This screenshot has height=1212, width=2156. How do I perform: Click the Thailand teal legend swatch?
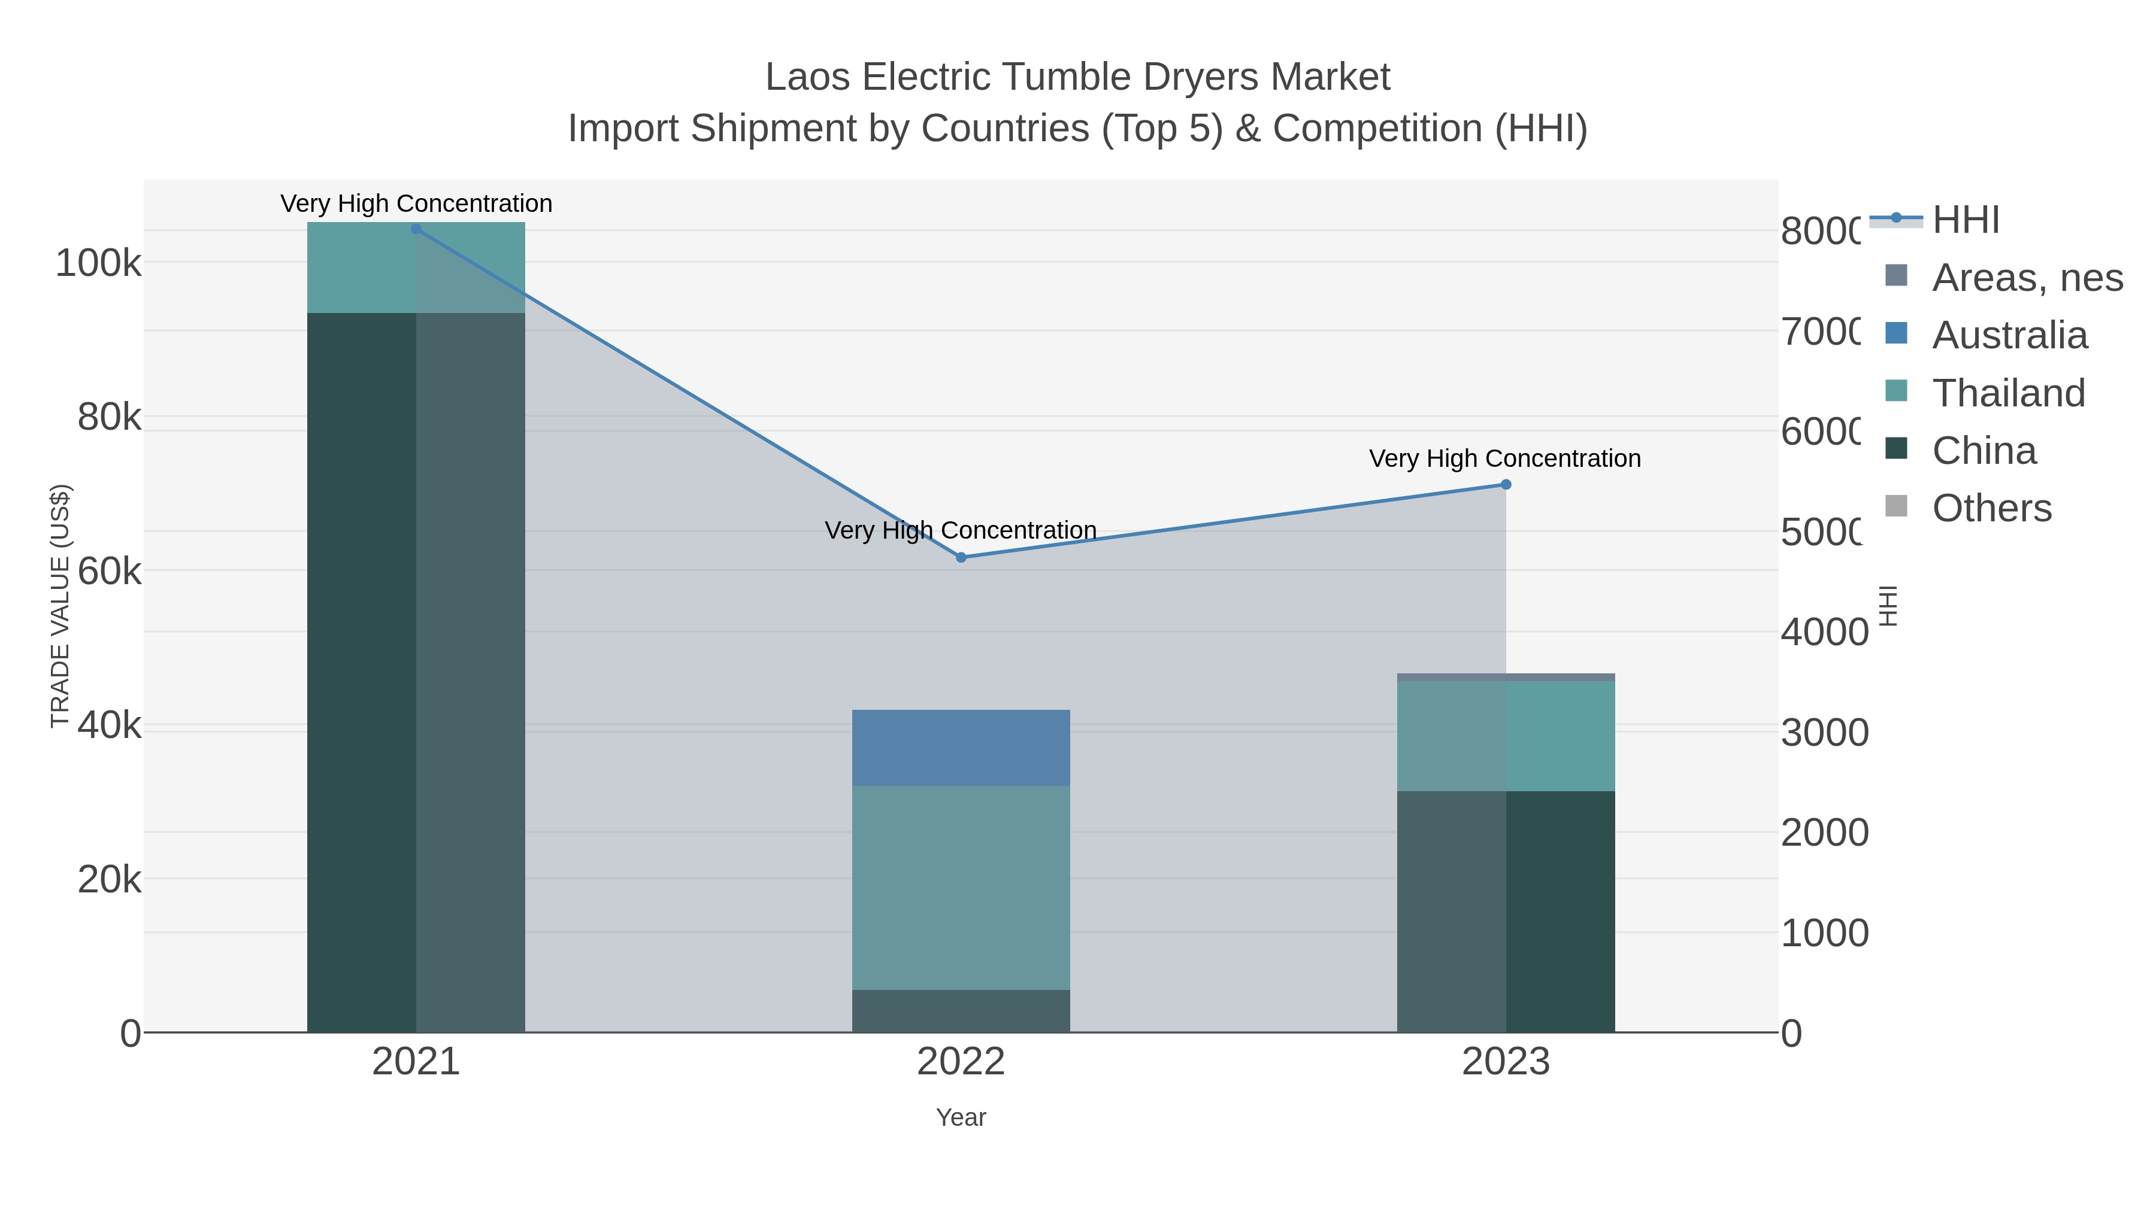1895,391
